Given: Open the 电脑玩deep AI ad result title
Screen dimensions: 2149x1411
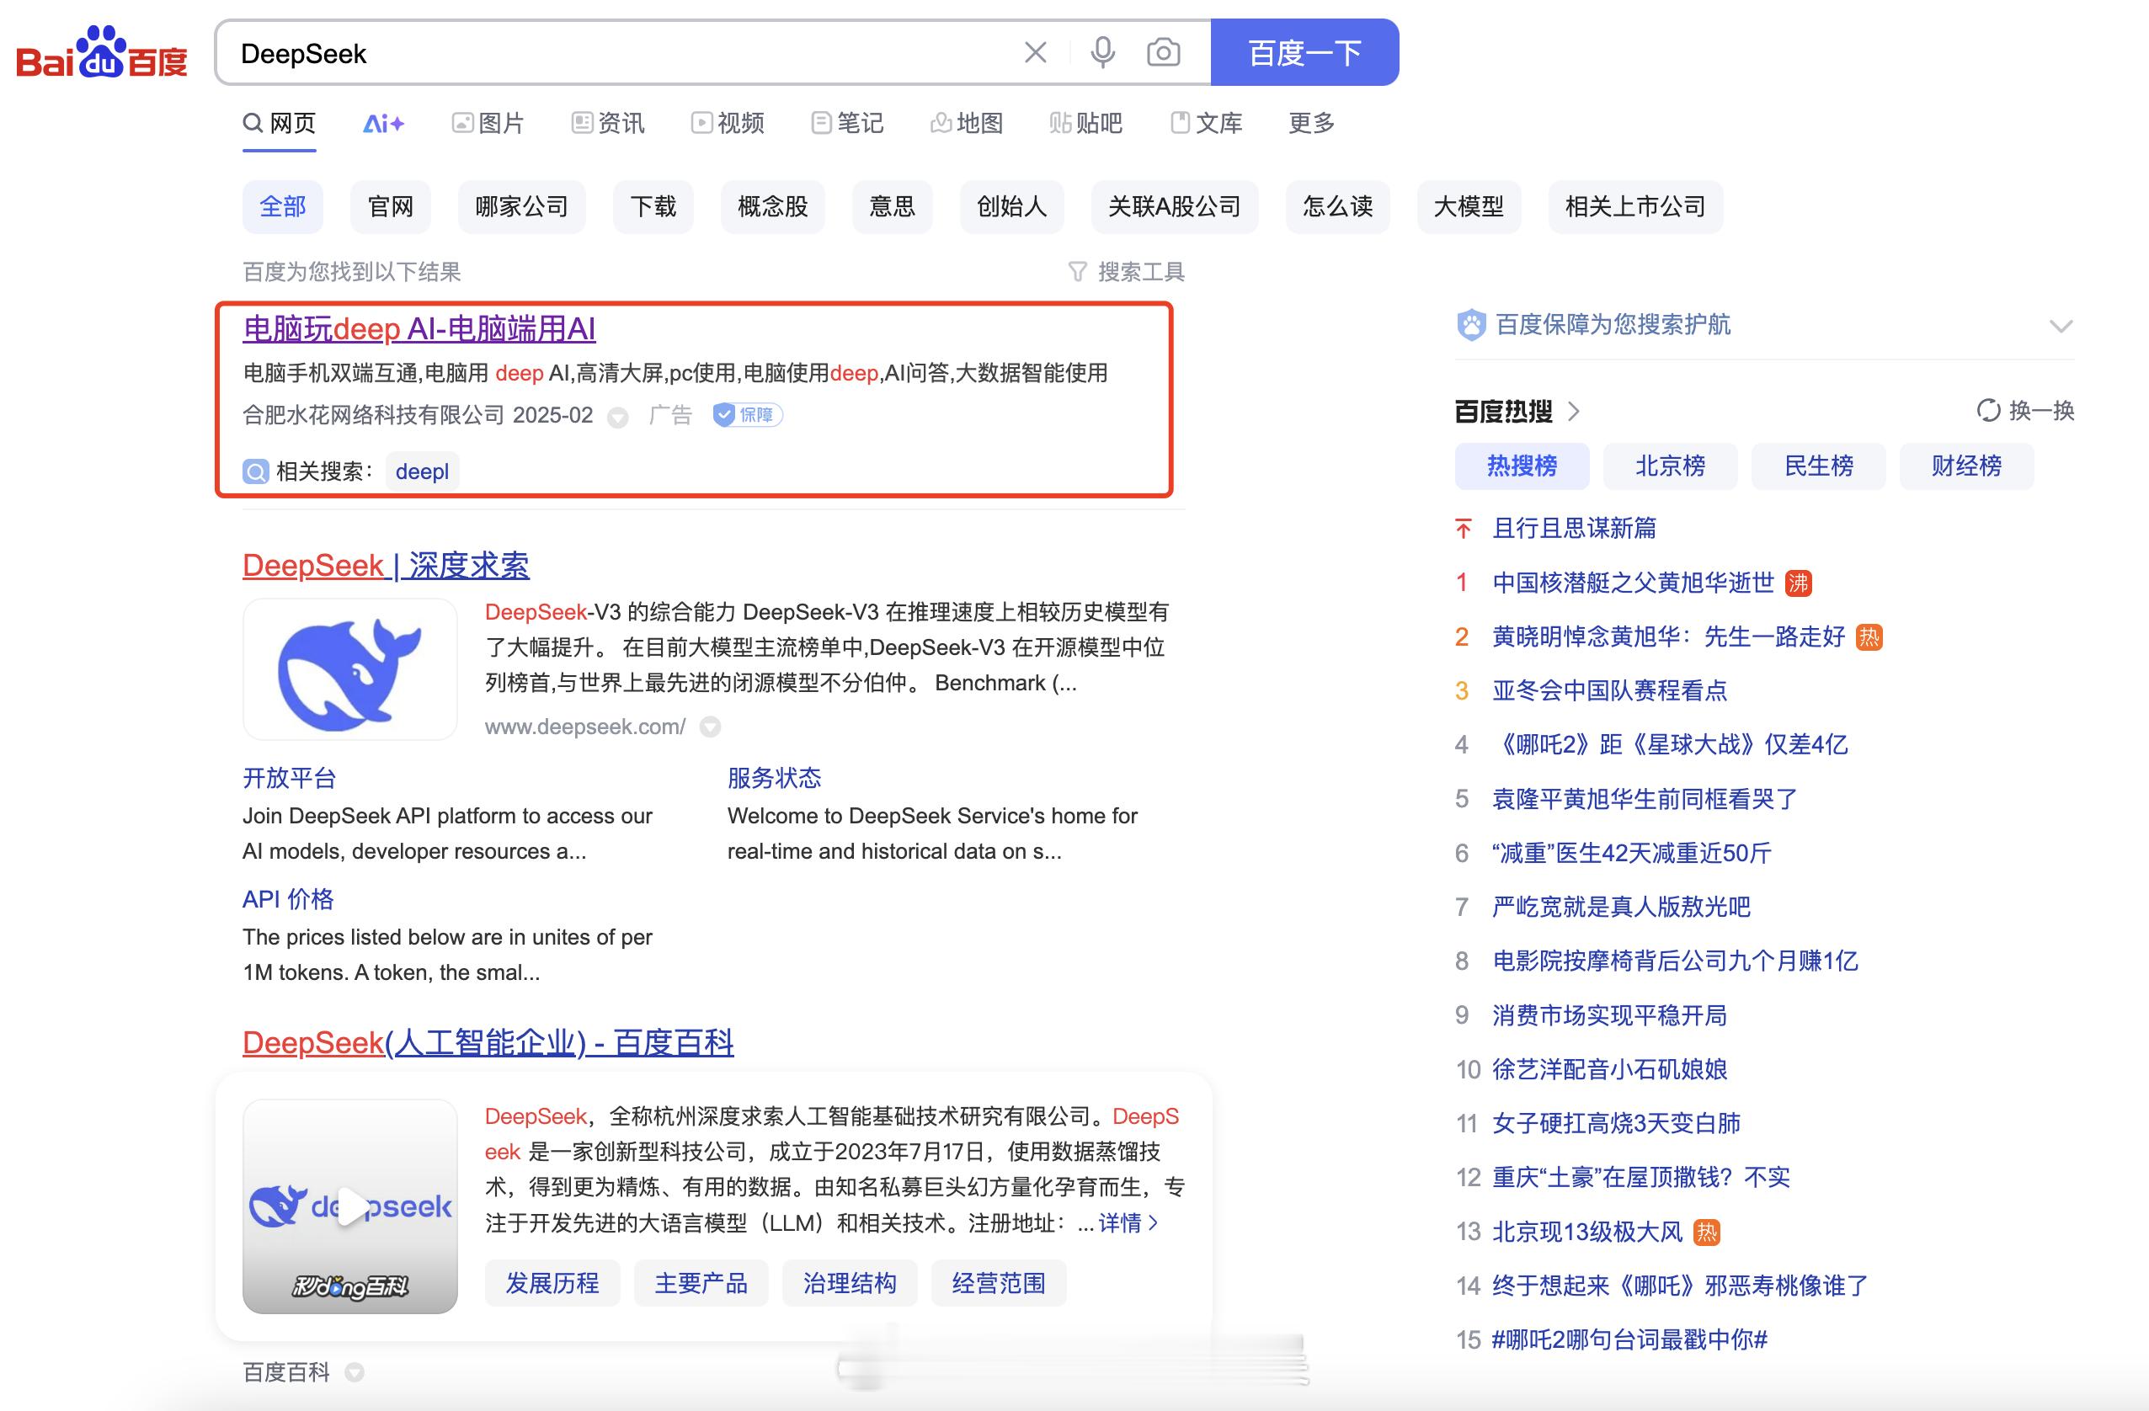Looking at the screenshot, I should [x=419, y=328].
